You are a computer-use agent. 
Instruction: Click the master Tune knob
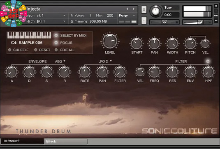(155, 11)
